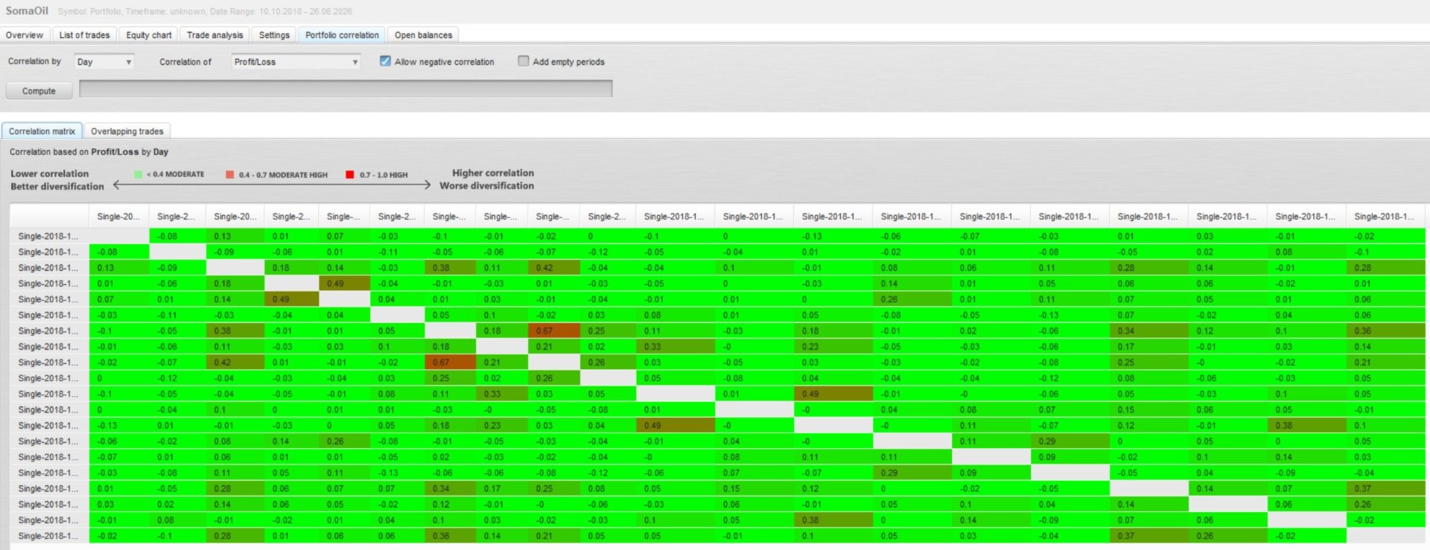Viewport: 1430px width, 550px height.
Task: Check the Add empty periods box
Action: click(524, 61)
